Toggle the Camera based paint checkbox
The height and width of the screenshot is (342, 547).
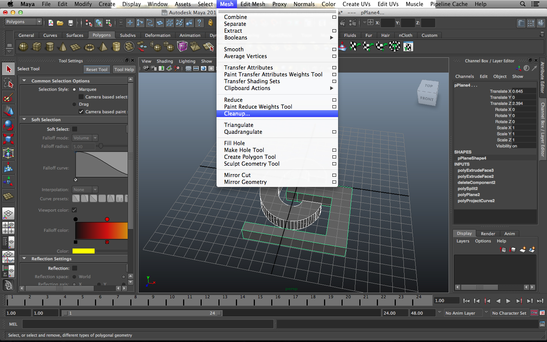pyautogui.click(x=81, y=112)
